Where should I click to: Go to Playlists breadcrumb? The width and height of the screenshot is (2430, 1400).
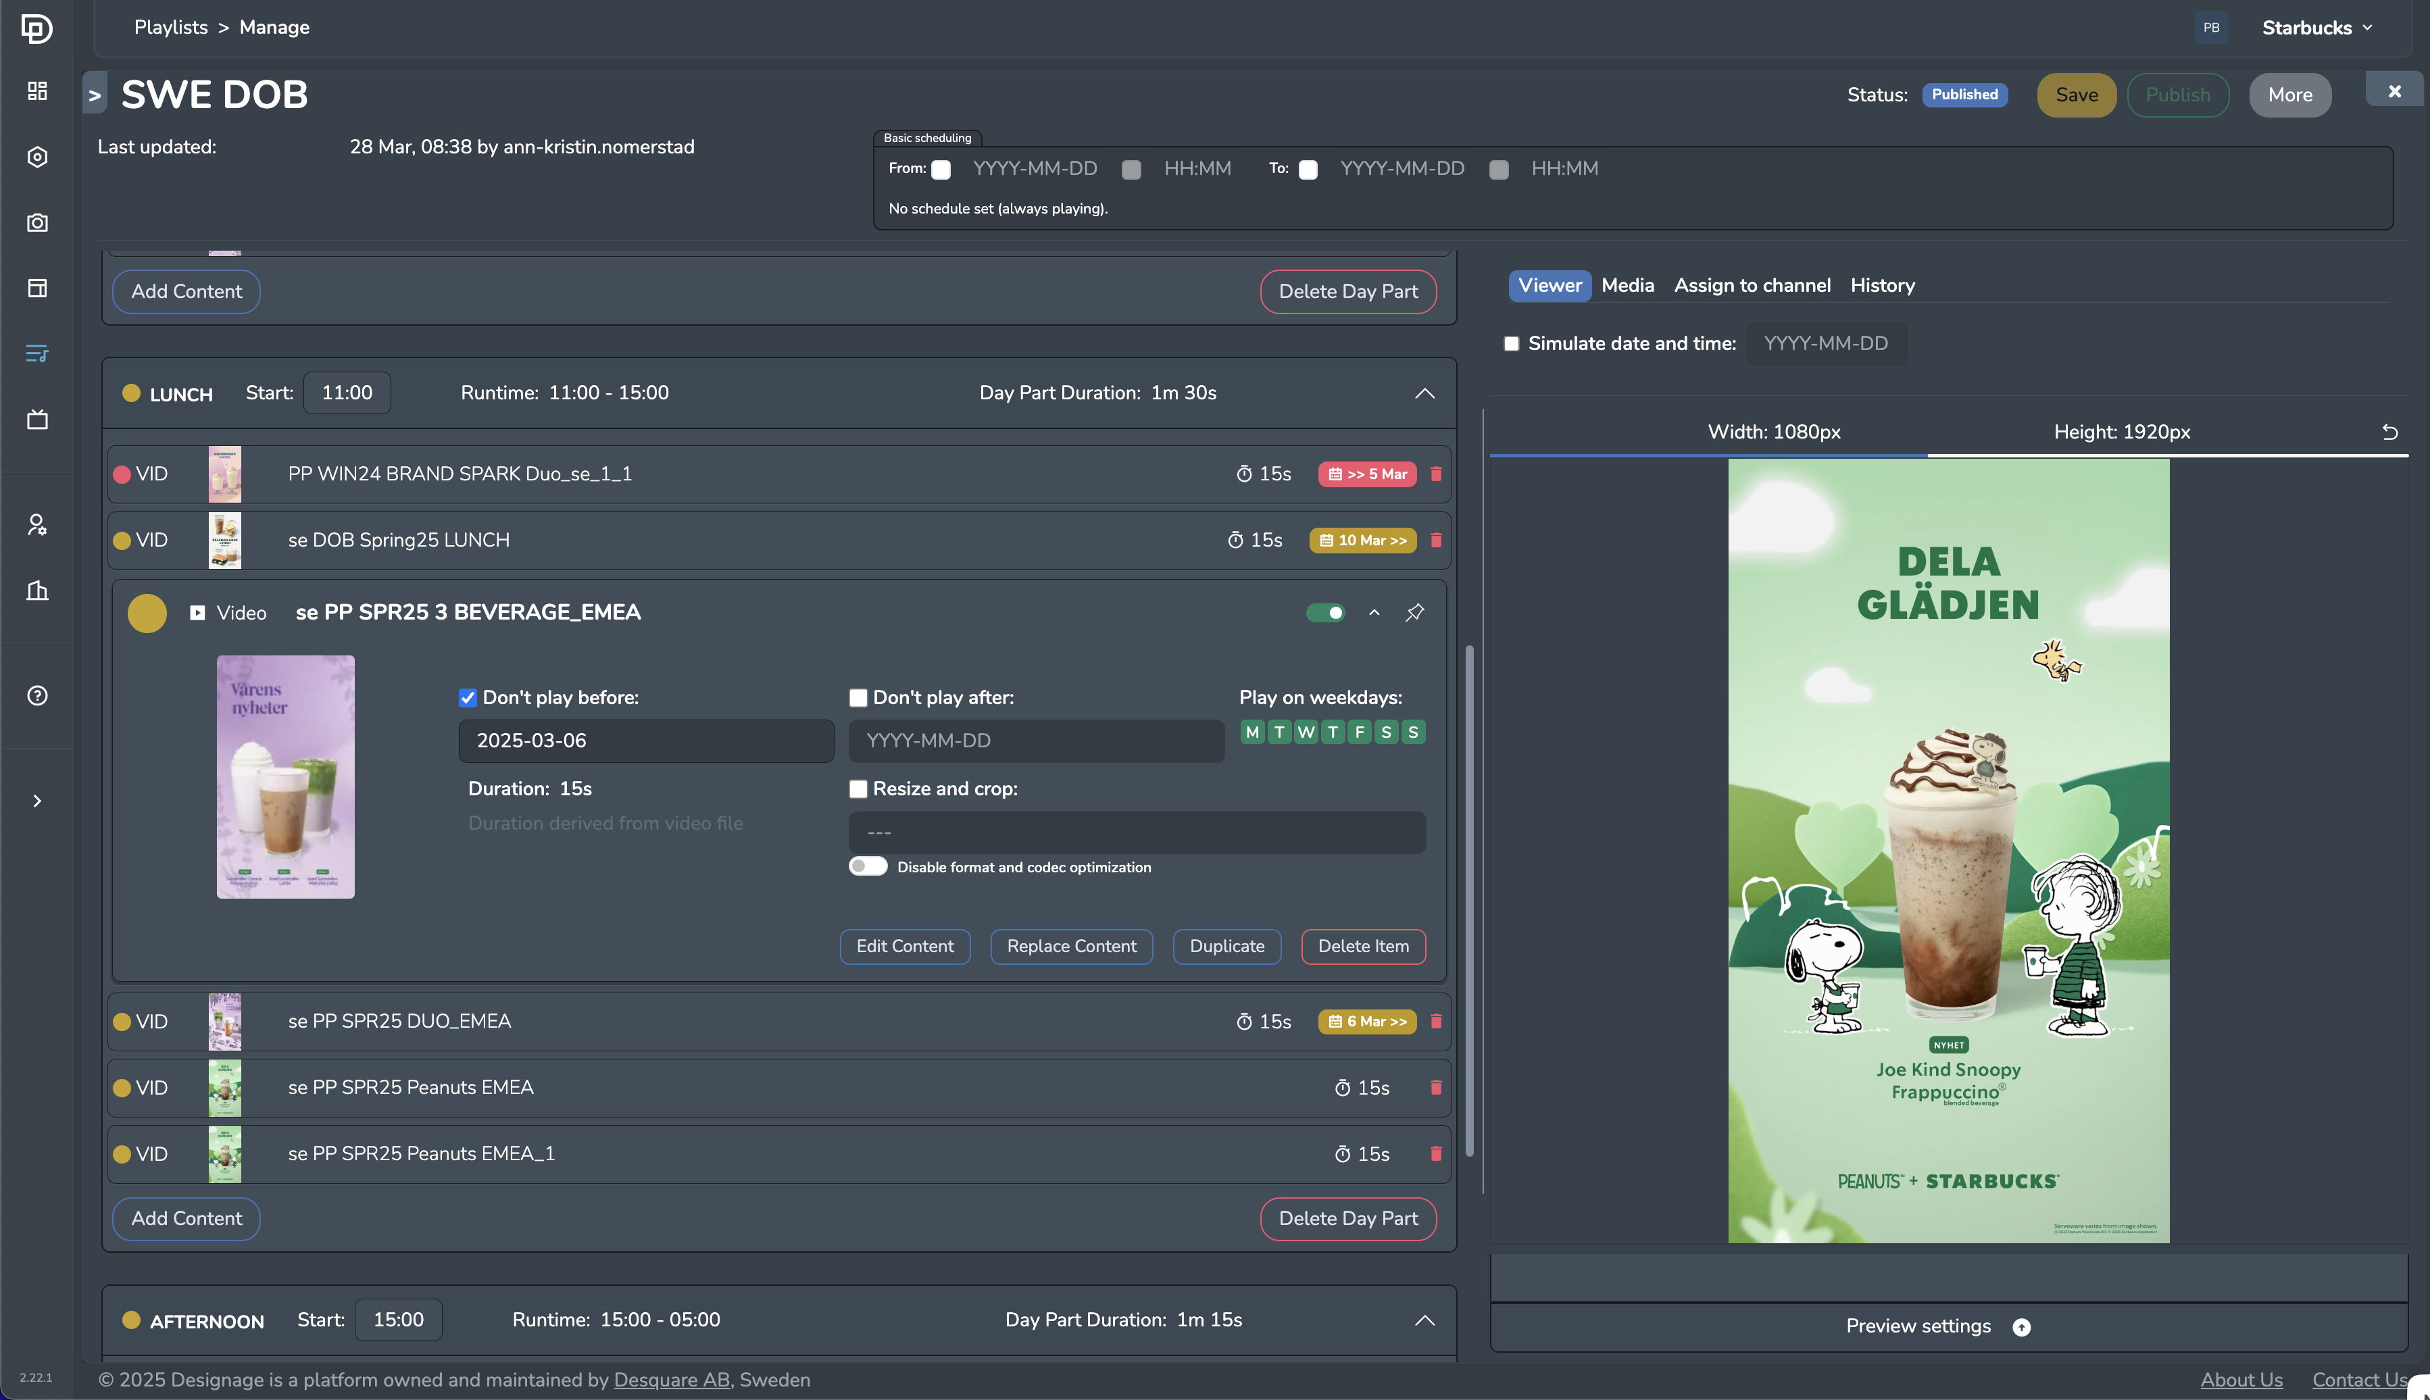point(171,28)
